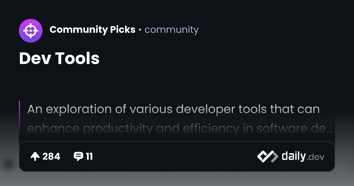Open comments via the speech bubble icon

point(78,156)
